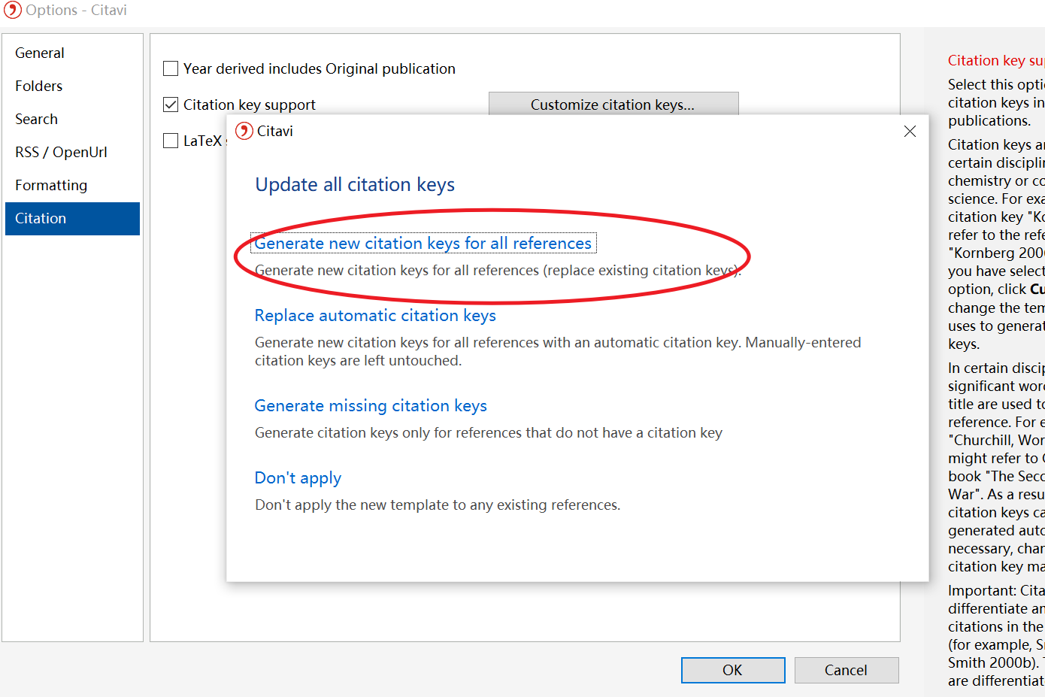Click the Citavi logo in the dialog header
Image resolution: width=1045 pixels, height=697 pixels.
click(244, 131)
